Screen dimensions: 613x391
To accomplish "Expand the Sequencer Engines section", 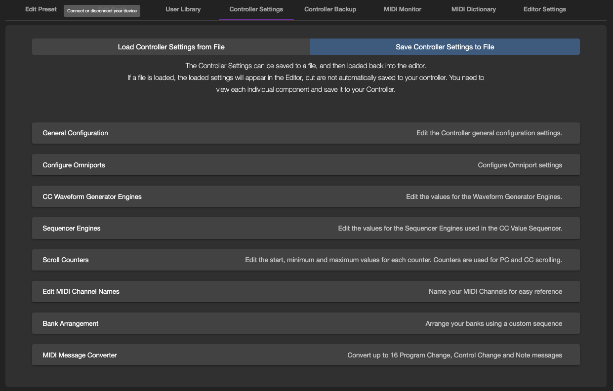I will click(x=72, y=228).
